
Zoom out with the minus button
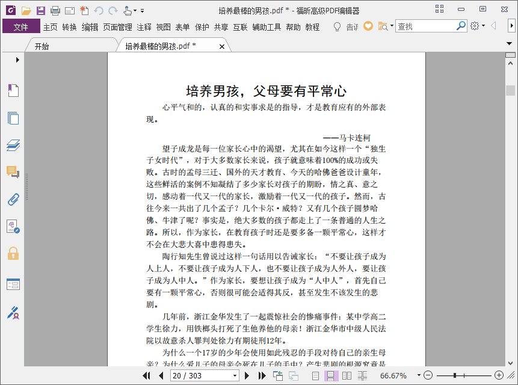coord(428,375)
